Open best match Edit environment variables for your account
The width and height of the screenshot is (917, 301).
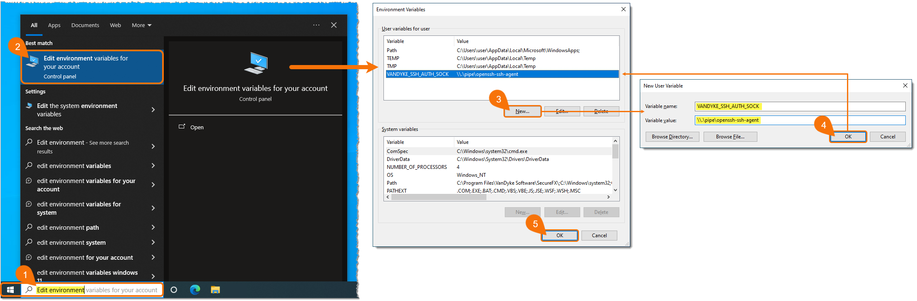[x=92, y=67]
